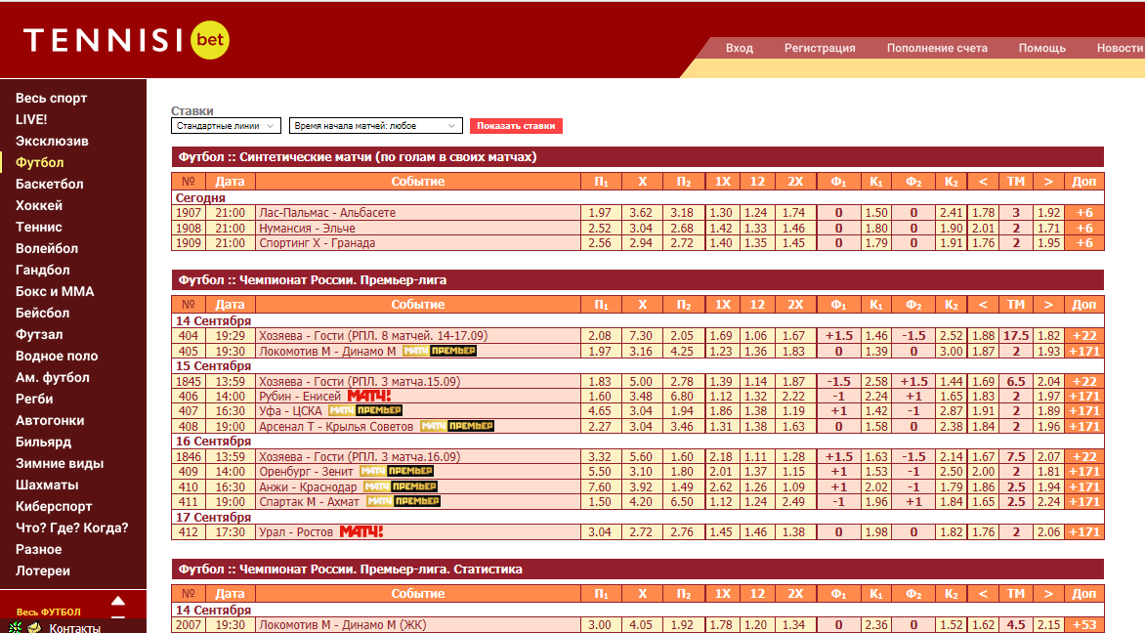Open the Что? Где? Когда? category

(71, 527)
